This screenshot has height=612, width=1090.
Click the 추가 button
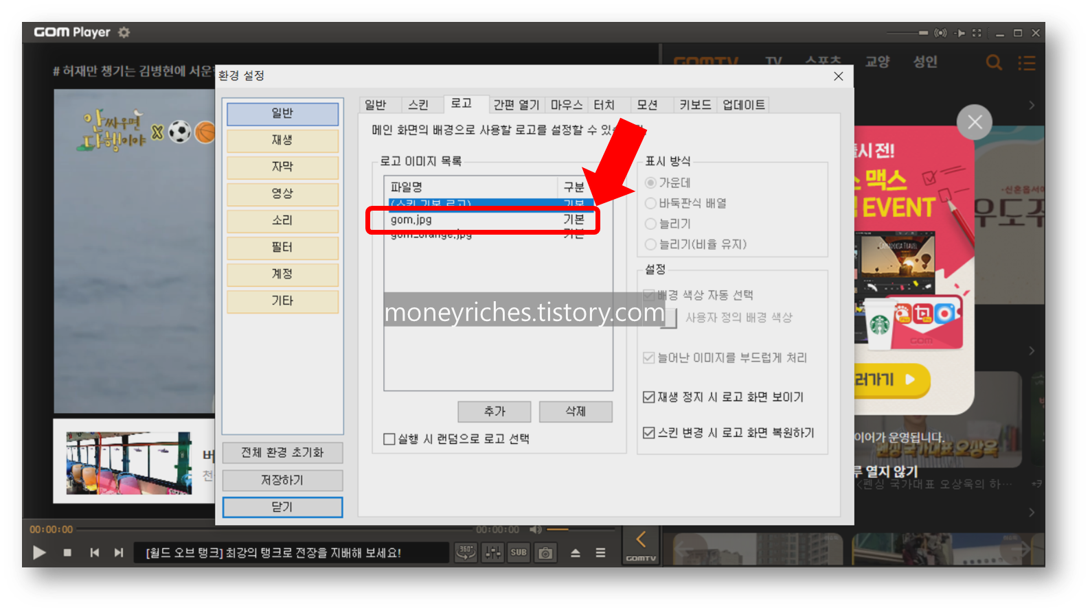pos(495,411)
